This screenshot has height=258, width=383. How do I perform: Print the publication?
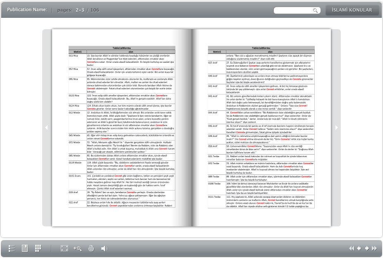[x=91, y=248]
